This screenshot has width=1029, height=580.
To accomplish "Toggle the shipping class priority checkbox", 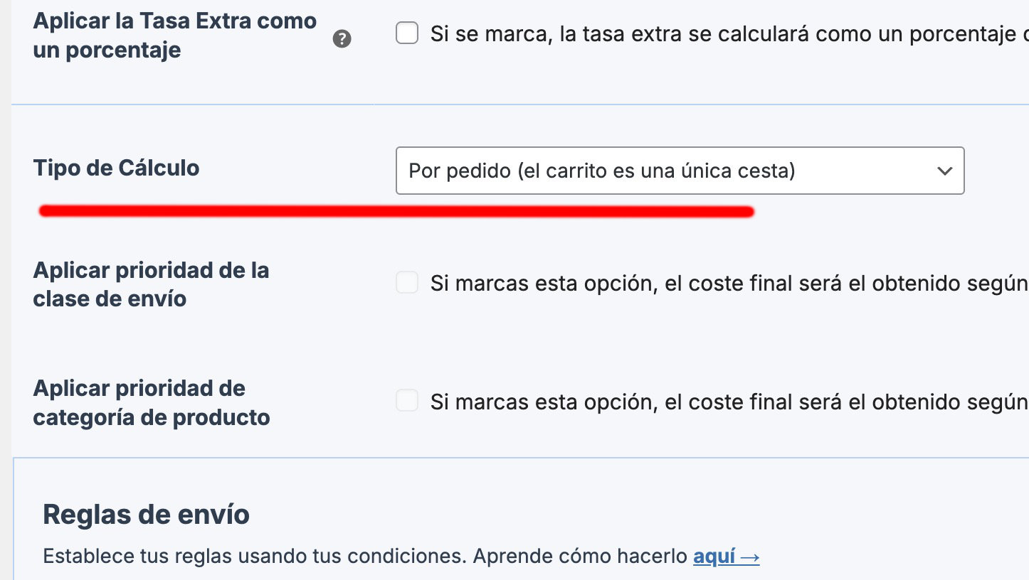I will click(x=407, y=283).
